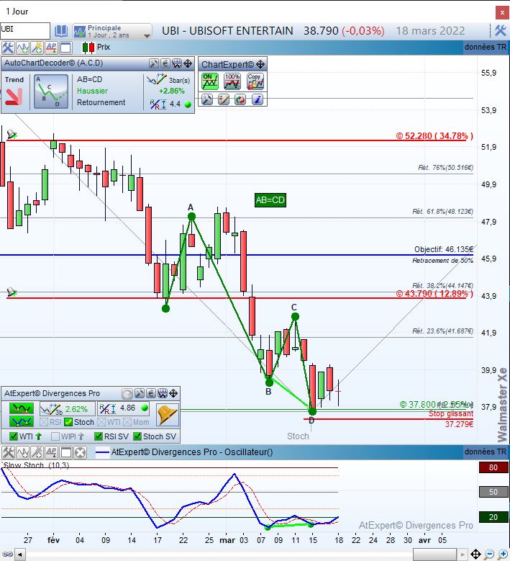Zoom out with the minus magnifier
The width and height of the screenshot is (510, 561).
click(489, 555)
